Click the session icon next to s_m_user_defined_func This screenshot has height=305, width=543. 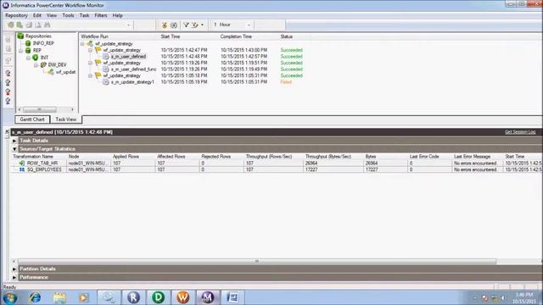[x=106, y=69]
